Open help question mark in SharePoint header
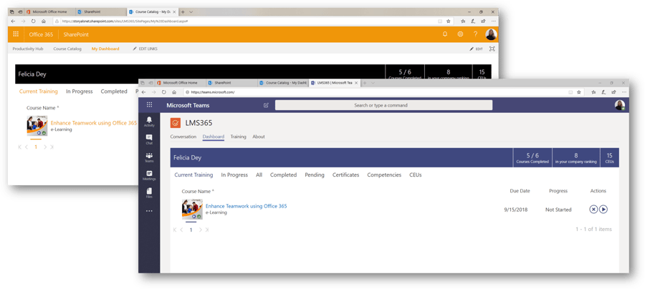The image size is (645, 289). (x=476, y=34)
